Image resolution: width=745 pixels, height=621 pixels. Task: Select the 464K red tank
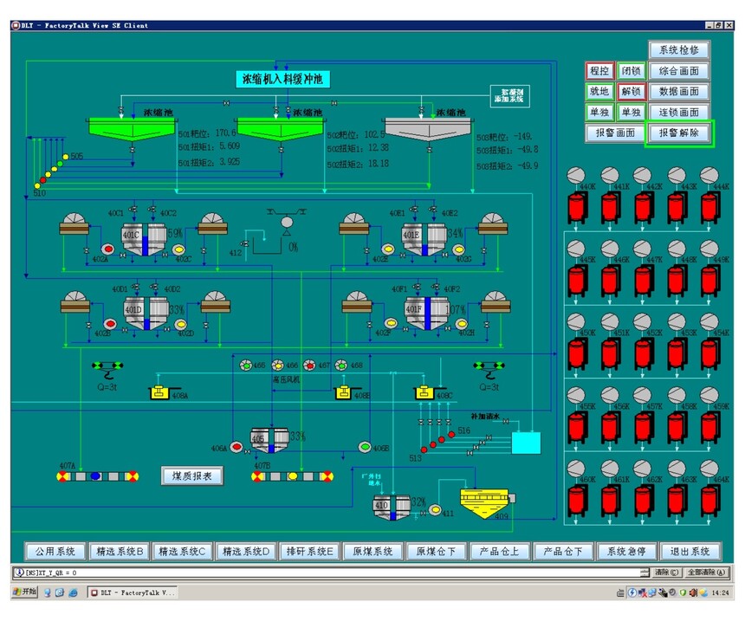(710, 501)
